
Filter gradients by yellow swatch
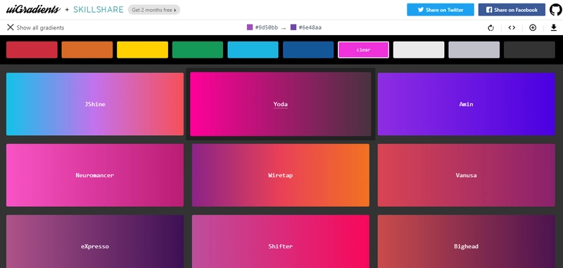pyautogui.click(x=142, y=49)
